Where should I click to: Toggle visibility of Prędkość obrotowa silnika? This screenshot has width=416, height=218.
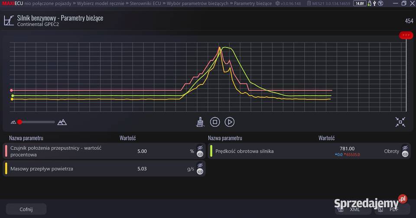pyautogui.click(x=405, y=151)
